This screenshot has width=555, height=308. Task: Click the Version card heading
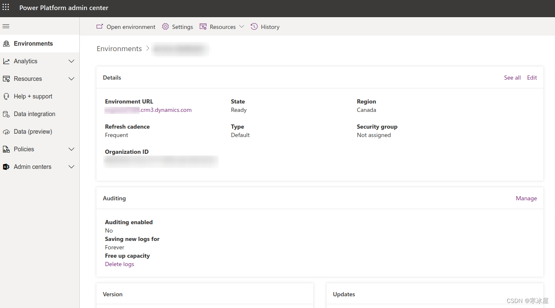(113, 294)
